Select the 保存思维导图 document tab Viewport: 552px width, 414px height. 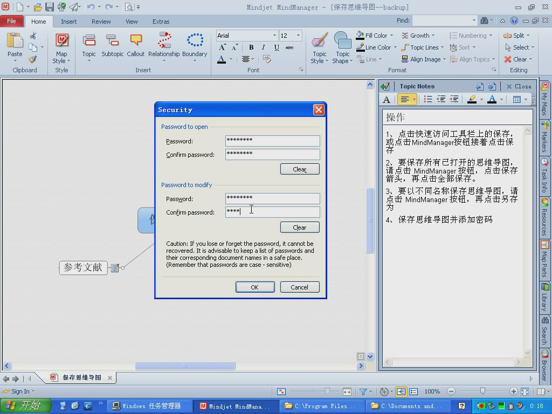82,378
